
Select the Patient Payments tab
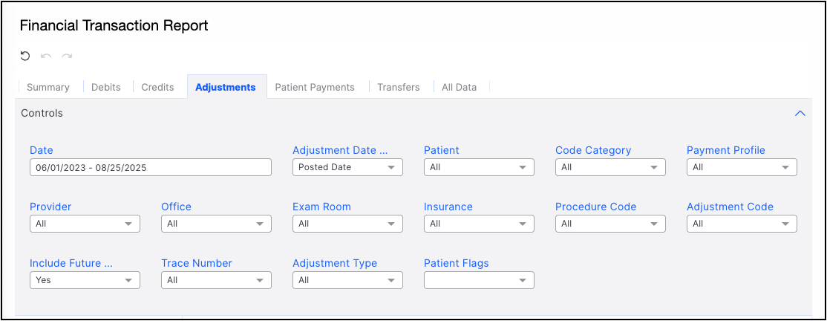tap(315, 87)
